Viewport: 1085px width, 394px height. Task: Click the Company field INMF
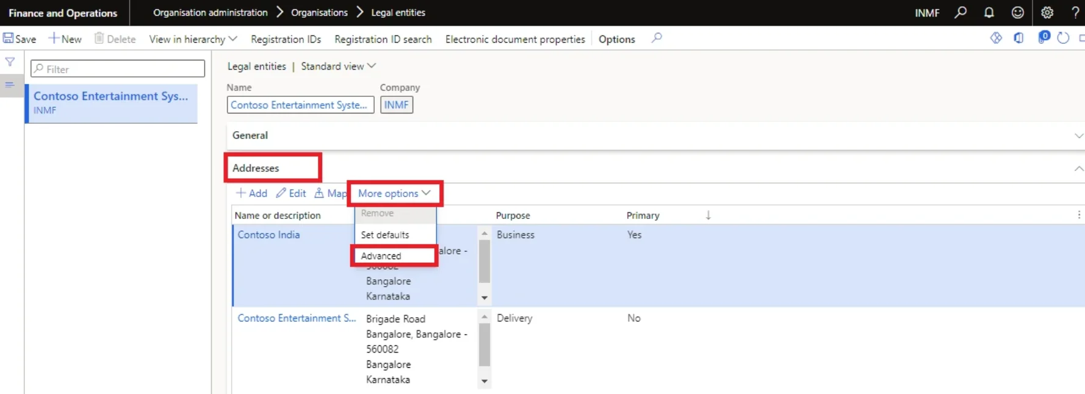click(397, 105)
